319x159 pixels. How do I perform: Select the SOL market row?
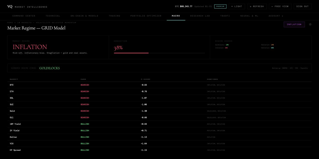tap(159, 98)
